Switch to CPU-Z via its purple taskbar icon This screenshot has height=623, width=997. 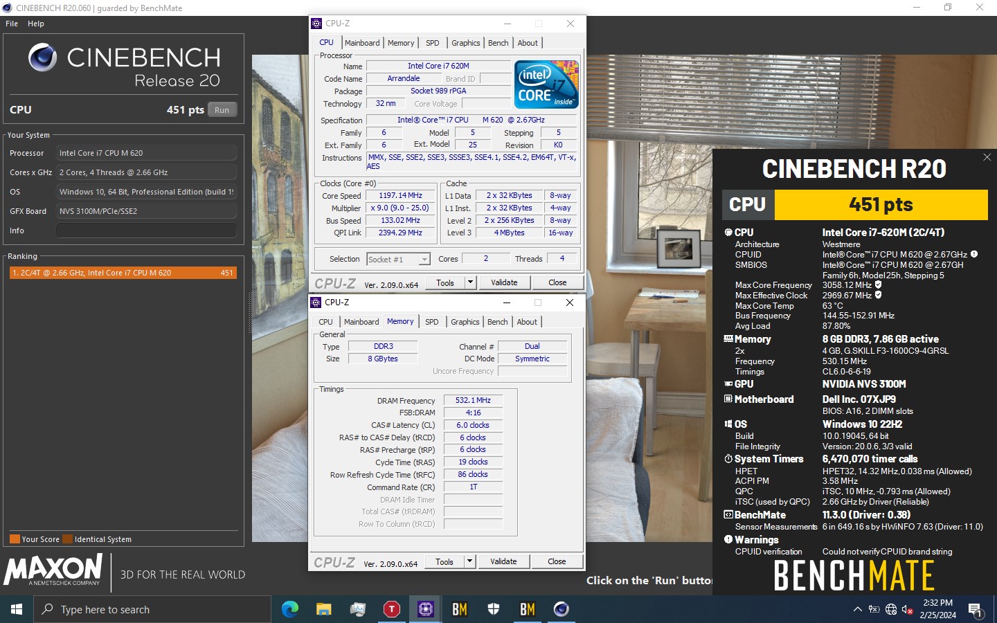425,609
